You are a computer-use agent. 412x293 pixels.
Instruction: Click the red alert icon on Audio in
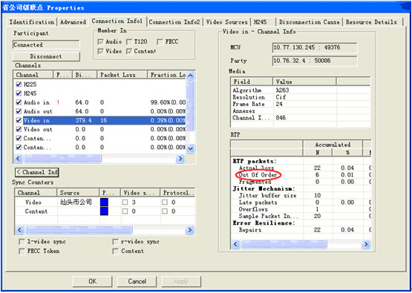coord(58,102)
